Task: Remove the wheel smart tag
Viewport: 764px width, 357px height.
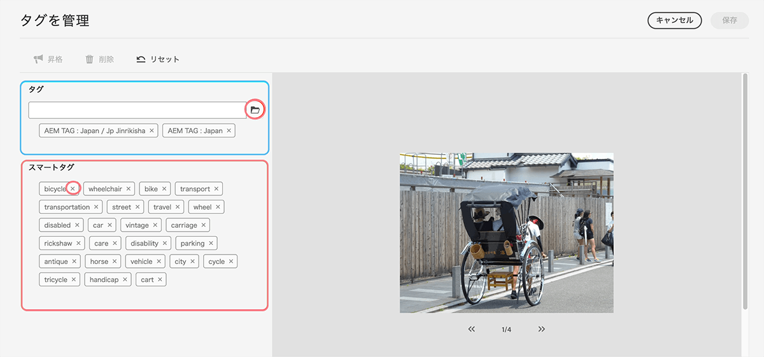Action: click(218, 207)
